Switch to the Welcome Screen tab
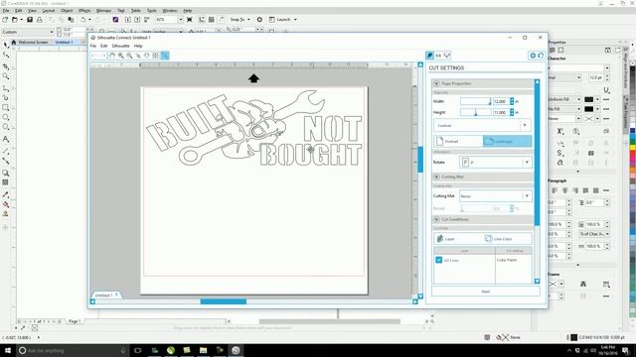Viewport: 636px width, 357px height. pos(33,42)
